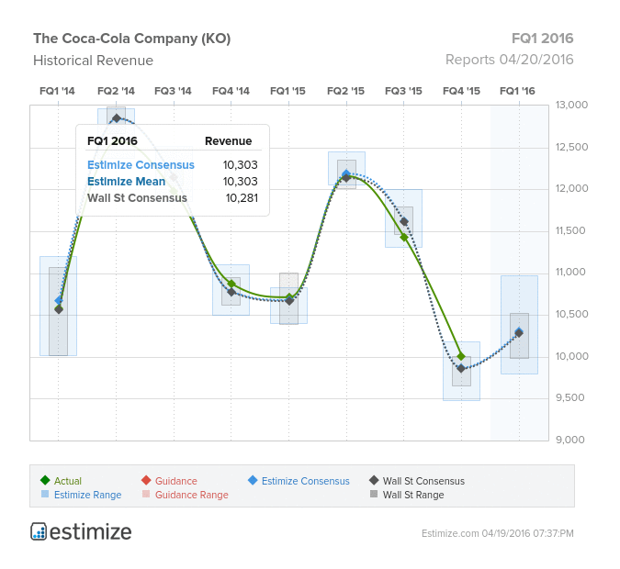This screenshot has width=620, height=569.
Task: Click the FQ1 '14 Estimize range box
Action: 59,307
